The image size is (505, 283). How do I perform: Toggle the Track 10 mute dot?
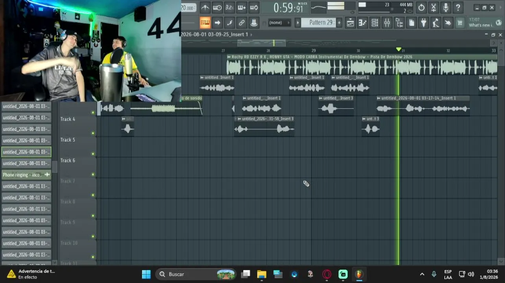93,257
